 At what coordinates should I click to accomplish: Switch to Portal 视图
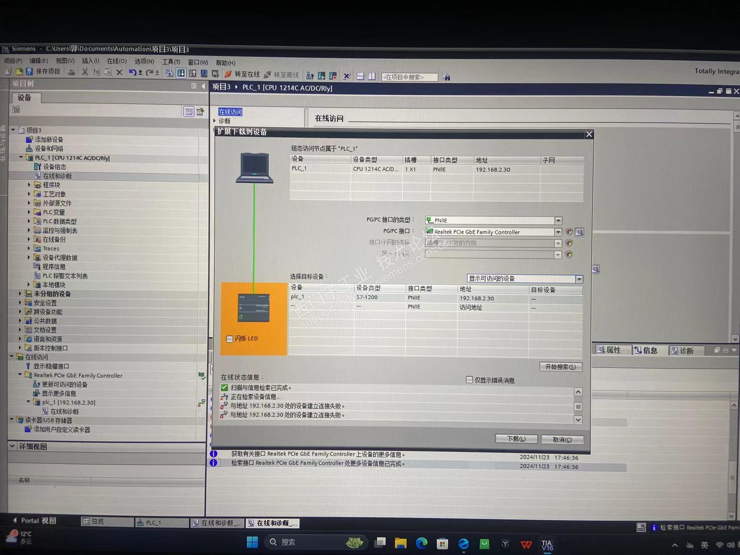point(34,520)
